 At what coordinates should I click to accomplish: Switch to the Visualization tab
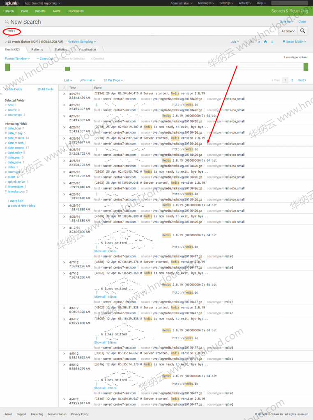pos(87,49)
